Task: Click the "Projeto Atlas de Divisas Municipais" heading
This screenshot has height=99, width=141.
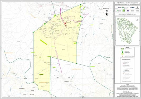Action: coord(127,3)
